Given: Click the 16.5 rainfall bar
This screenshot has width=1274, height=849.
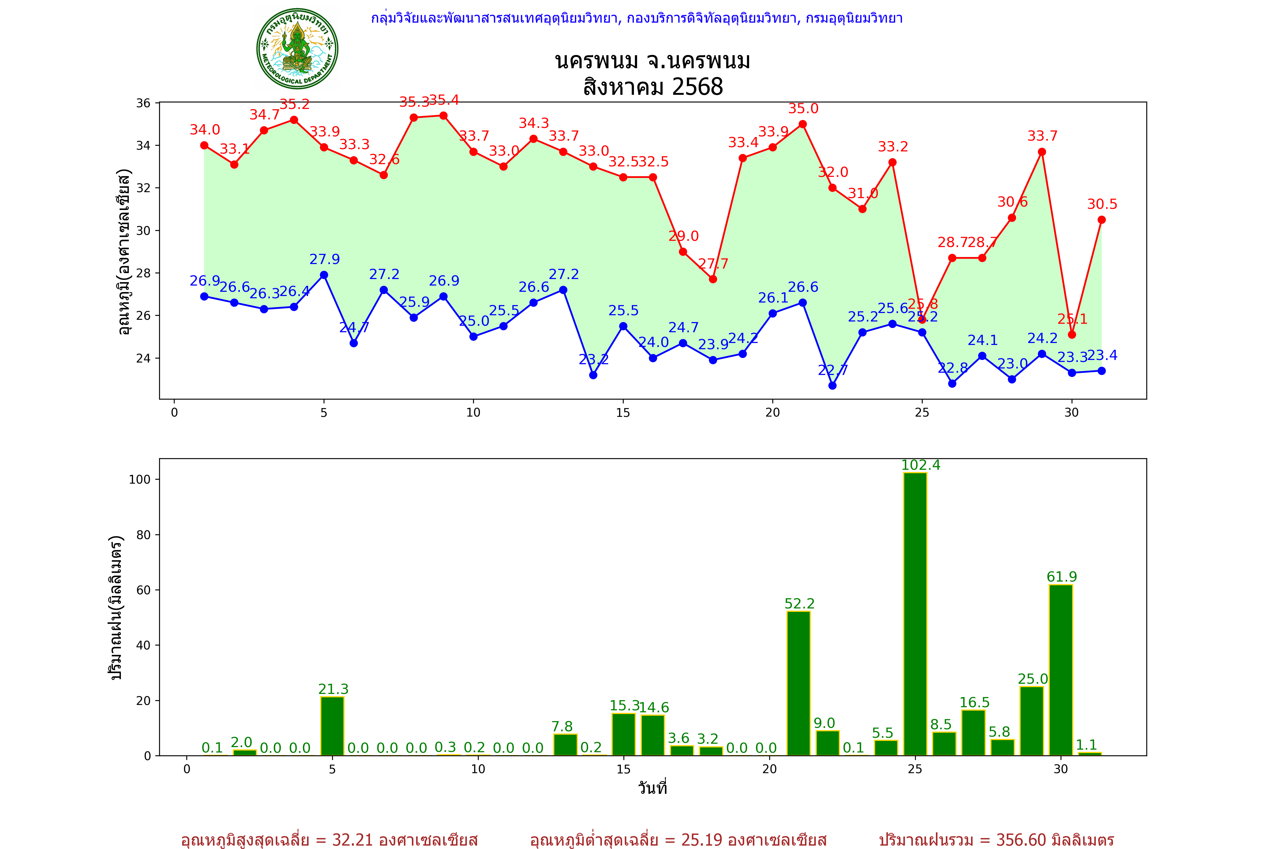Looking at the screenshot, I should click(x=973, y=733).
